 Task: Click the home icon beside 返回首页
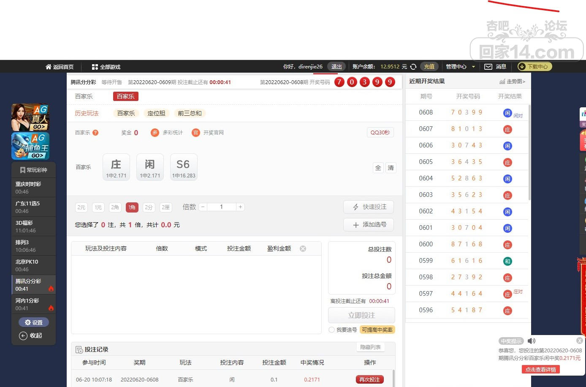[x=49, y=67]
